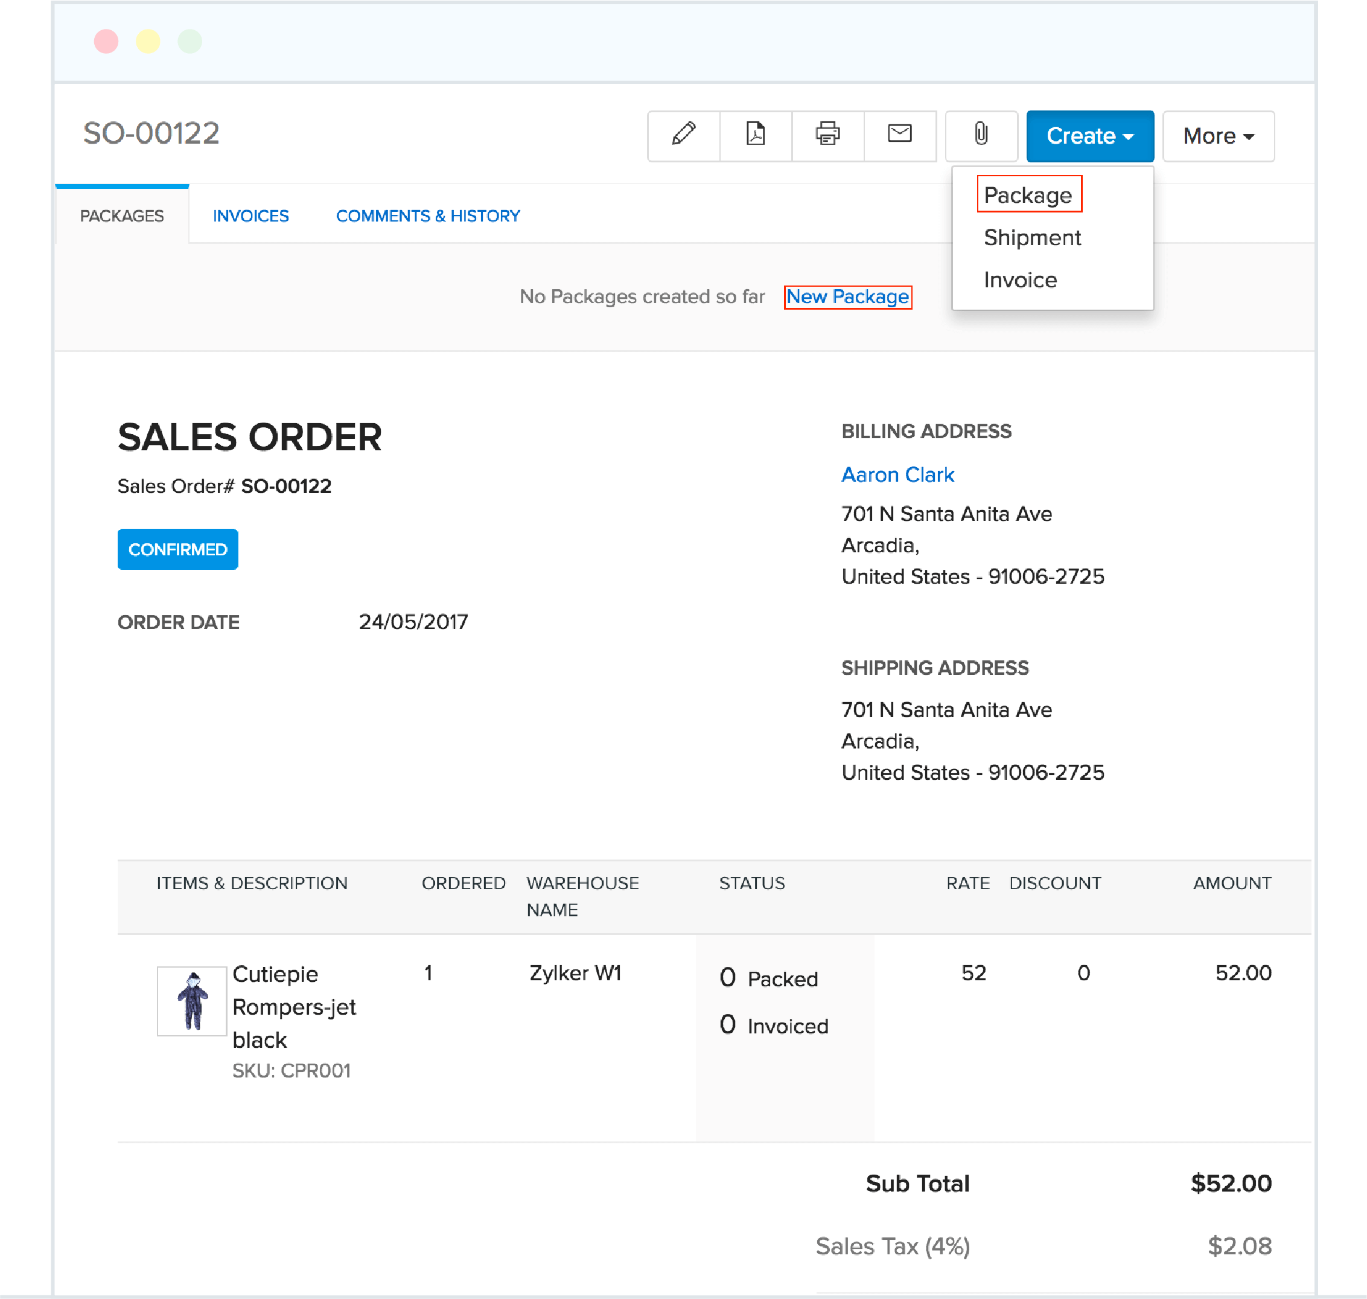
Task: Expand the More options dropdown
Action: click(x=1217, y=136)
